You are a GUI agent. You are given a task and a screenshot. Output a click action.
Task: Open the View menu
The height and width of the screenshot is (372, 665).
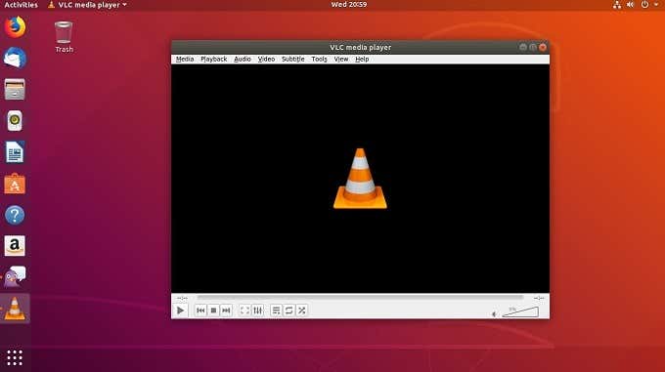(x=341, y=60)
